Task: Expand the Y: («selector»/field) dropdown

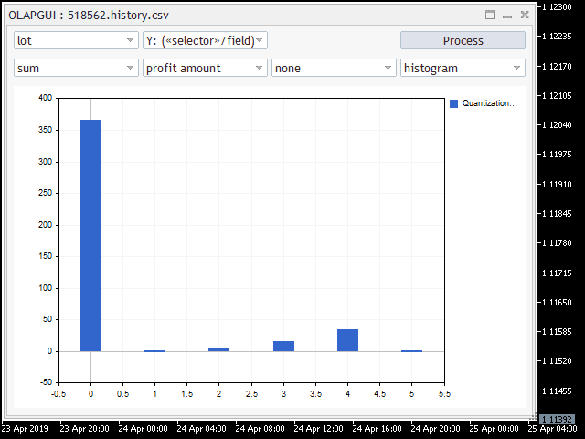Action: [205, 40]
